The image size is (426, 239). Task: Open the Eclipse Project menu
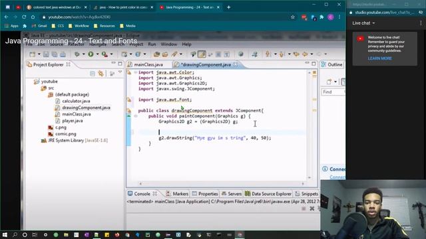[x=136, y=44]
